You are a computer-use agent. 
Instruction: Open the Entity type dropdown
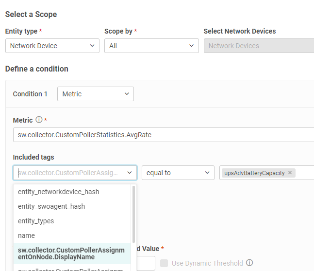[52, 46]
